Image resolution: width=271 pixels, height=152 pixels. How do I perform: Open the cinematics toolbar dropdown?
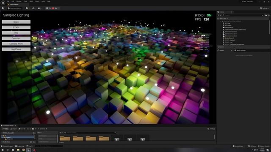[x=39, y=8]
